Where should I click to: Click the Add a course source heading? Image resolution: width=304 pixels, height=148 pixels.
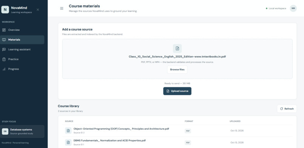[77, 29]
